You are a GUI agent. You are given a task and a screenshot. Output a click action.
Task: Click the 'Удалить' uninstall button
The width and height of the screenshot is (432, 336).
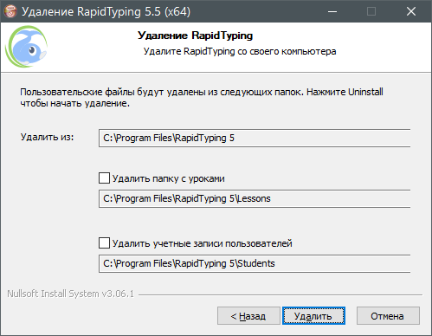click(x=313, y=316)
